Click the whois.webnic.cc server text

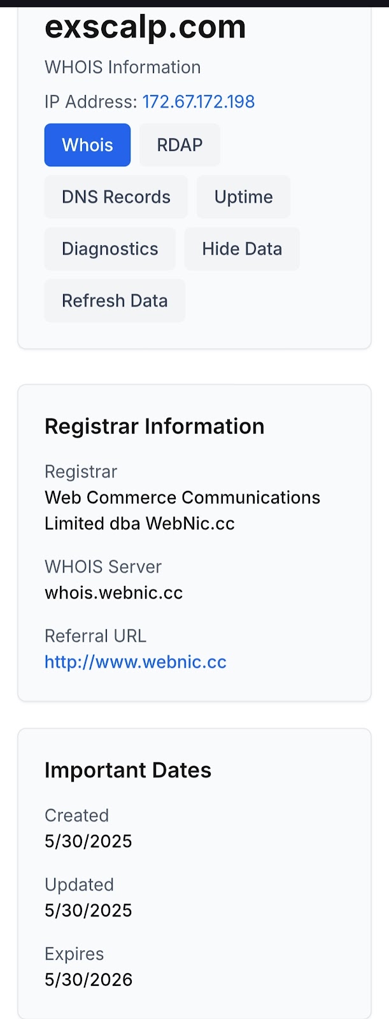(114, 593)
